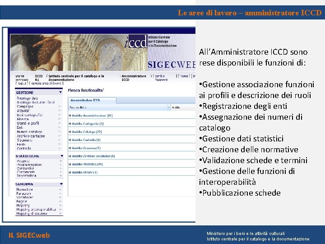This screenshot has width=325, height=244.
Task: Open Vocabolari under GENORMA
Action: 25,197
